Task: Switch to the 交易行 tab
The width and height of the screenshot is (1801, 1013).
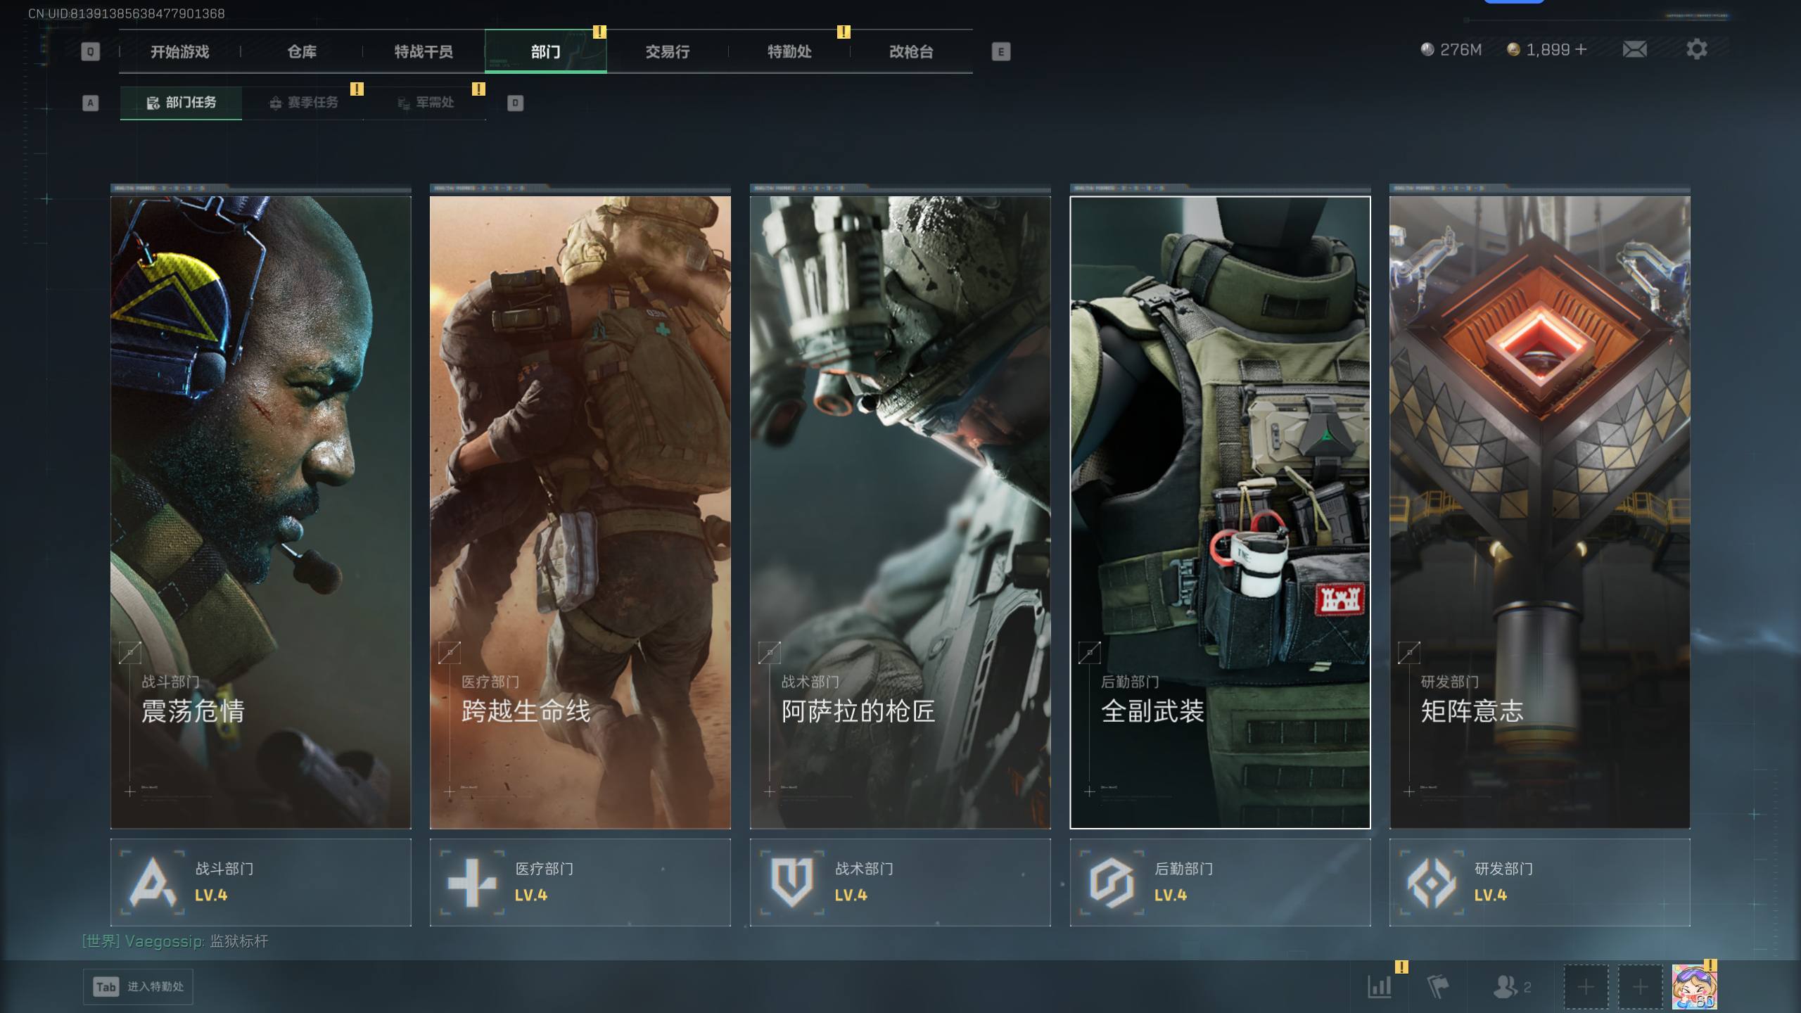Action: click(x=667, y=51)
